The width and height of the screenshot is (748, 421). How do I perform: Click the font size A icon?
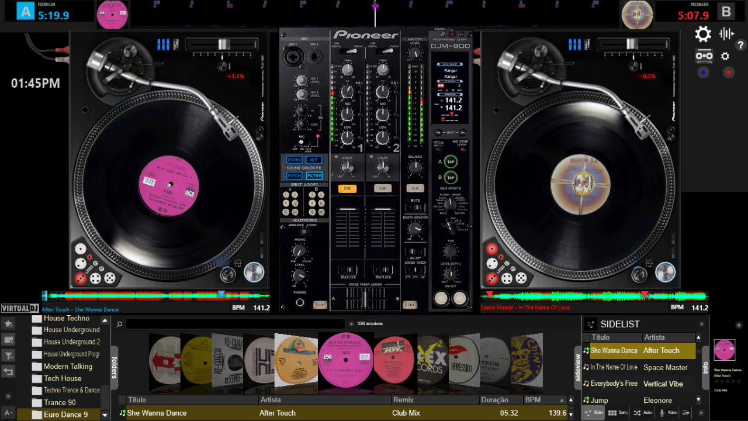click(x=8, y=413)
